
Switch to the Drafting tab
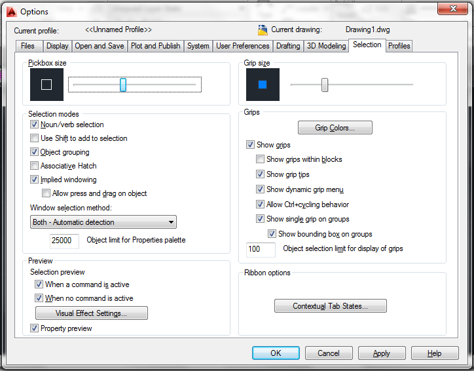click(x=288, y=46)
